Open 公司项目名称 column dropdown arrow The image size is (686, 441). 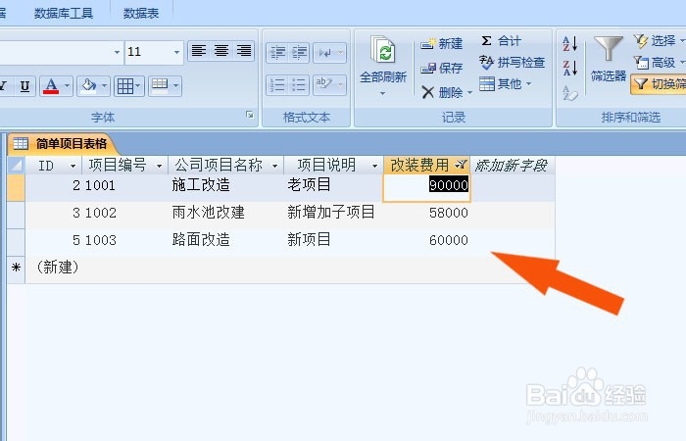click(275, 166)
